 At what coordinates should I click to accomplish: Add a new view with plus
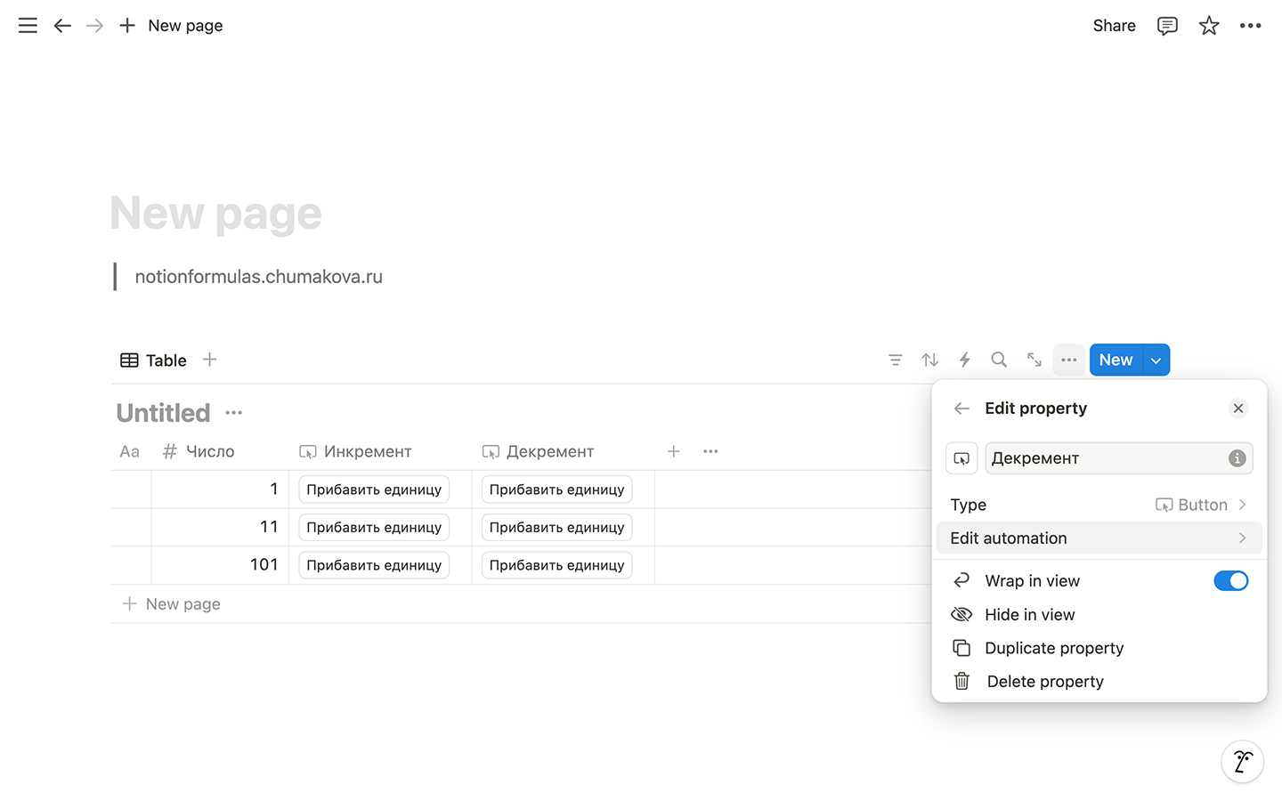[209, 360]
